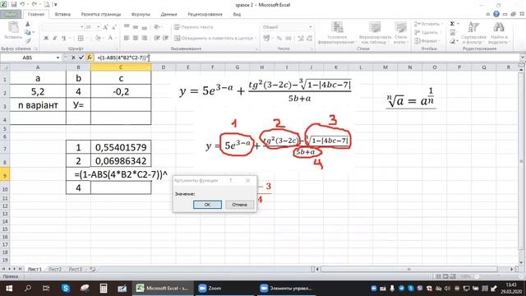
Task: Click the Cancel (X) icon in the formula bar
Action: (73, 58)
